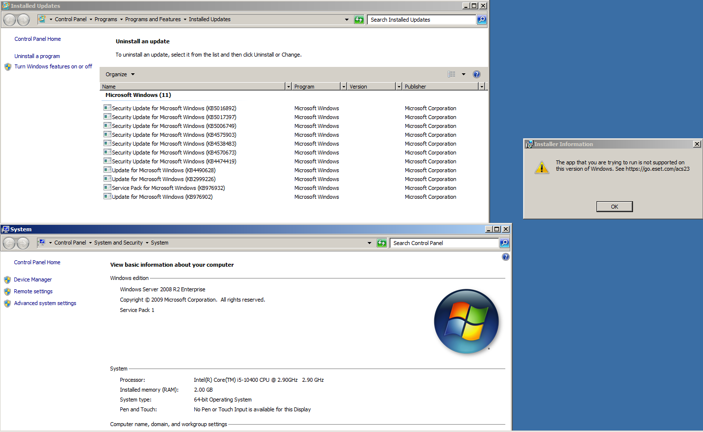
Task: Click the KB4490628 update icon
Action: pos(107,170)
